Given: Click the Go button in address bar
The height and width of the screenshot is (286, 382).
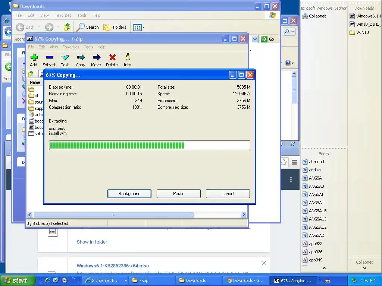Looking at the screenshot, I should tap(267, 39).
